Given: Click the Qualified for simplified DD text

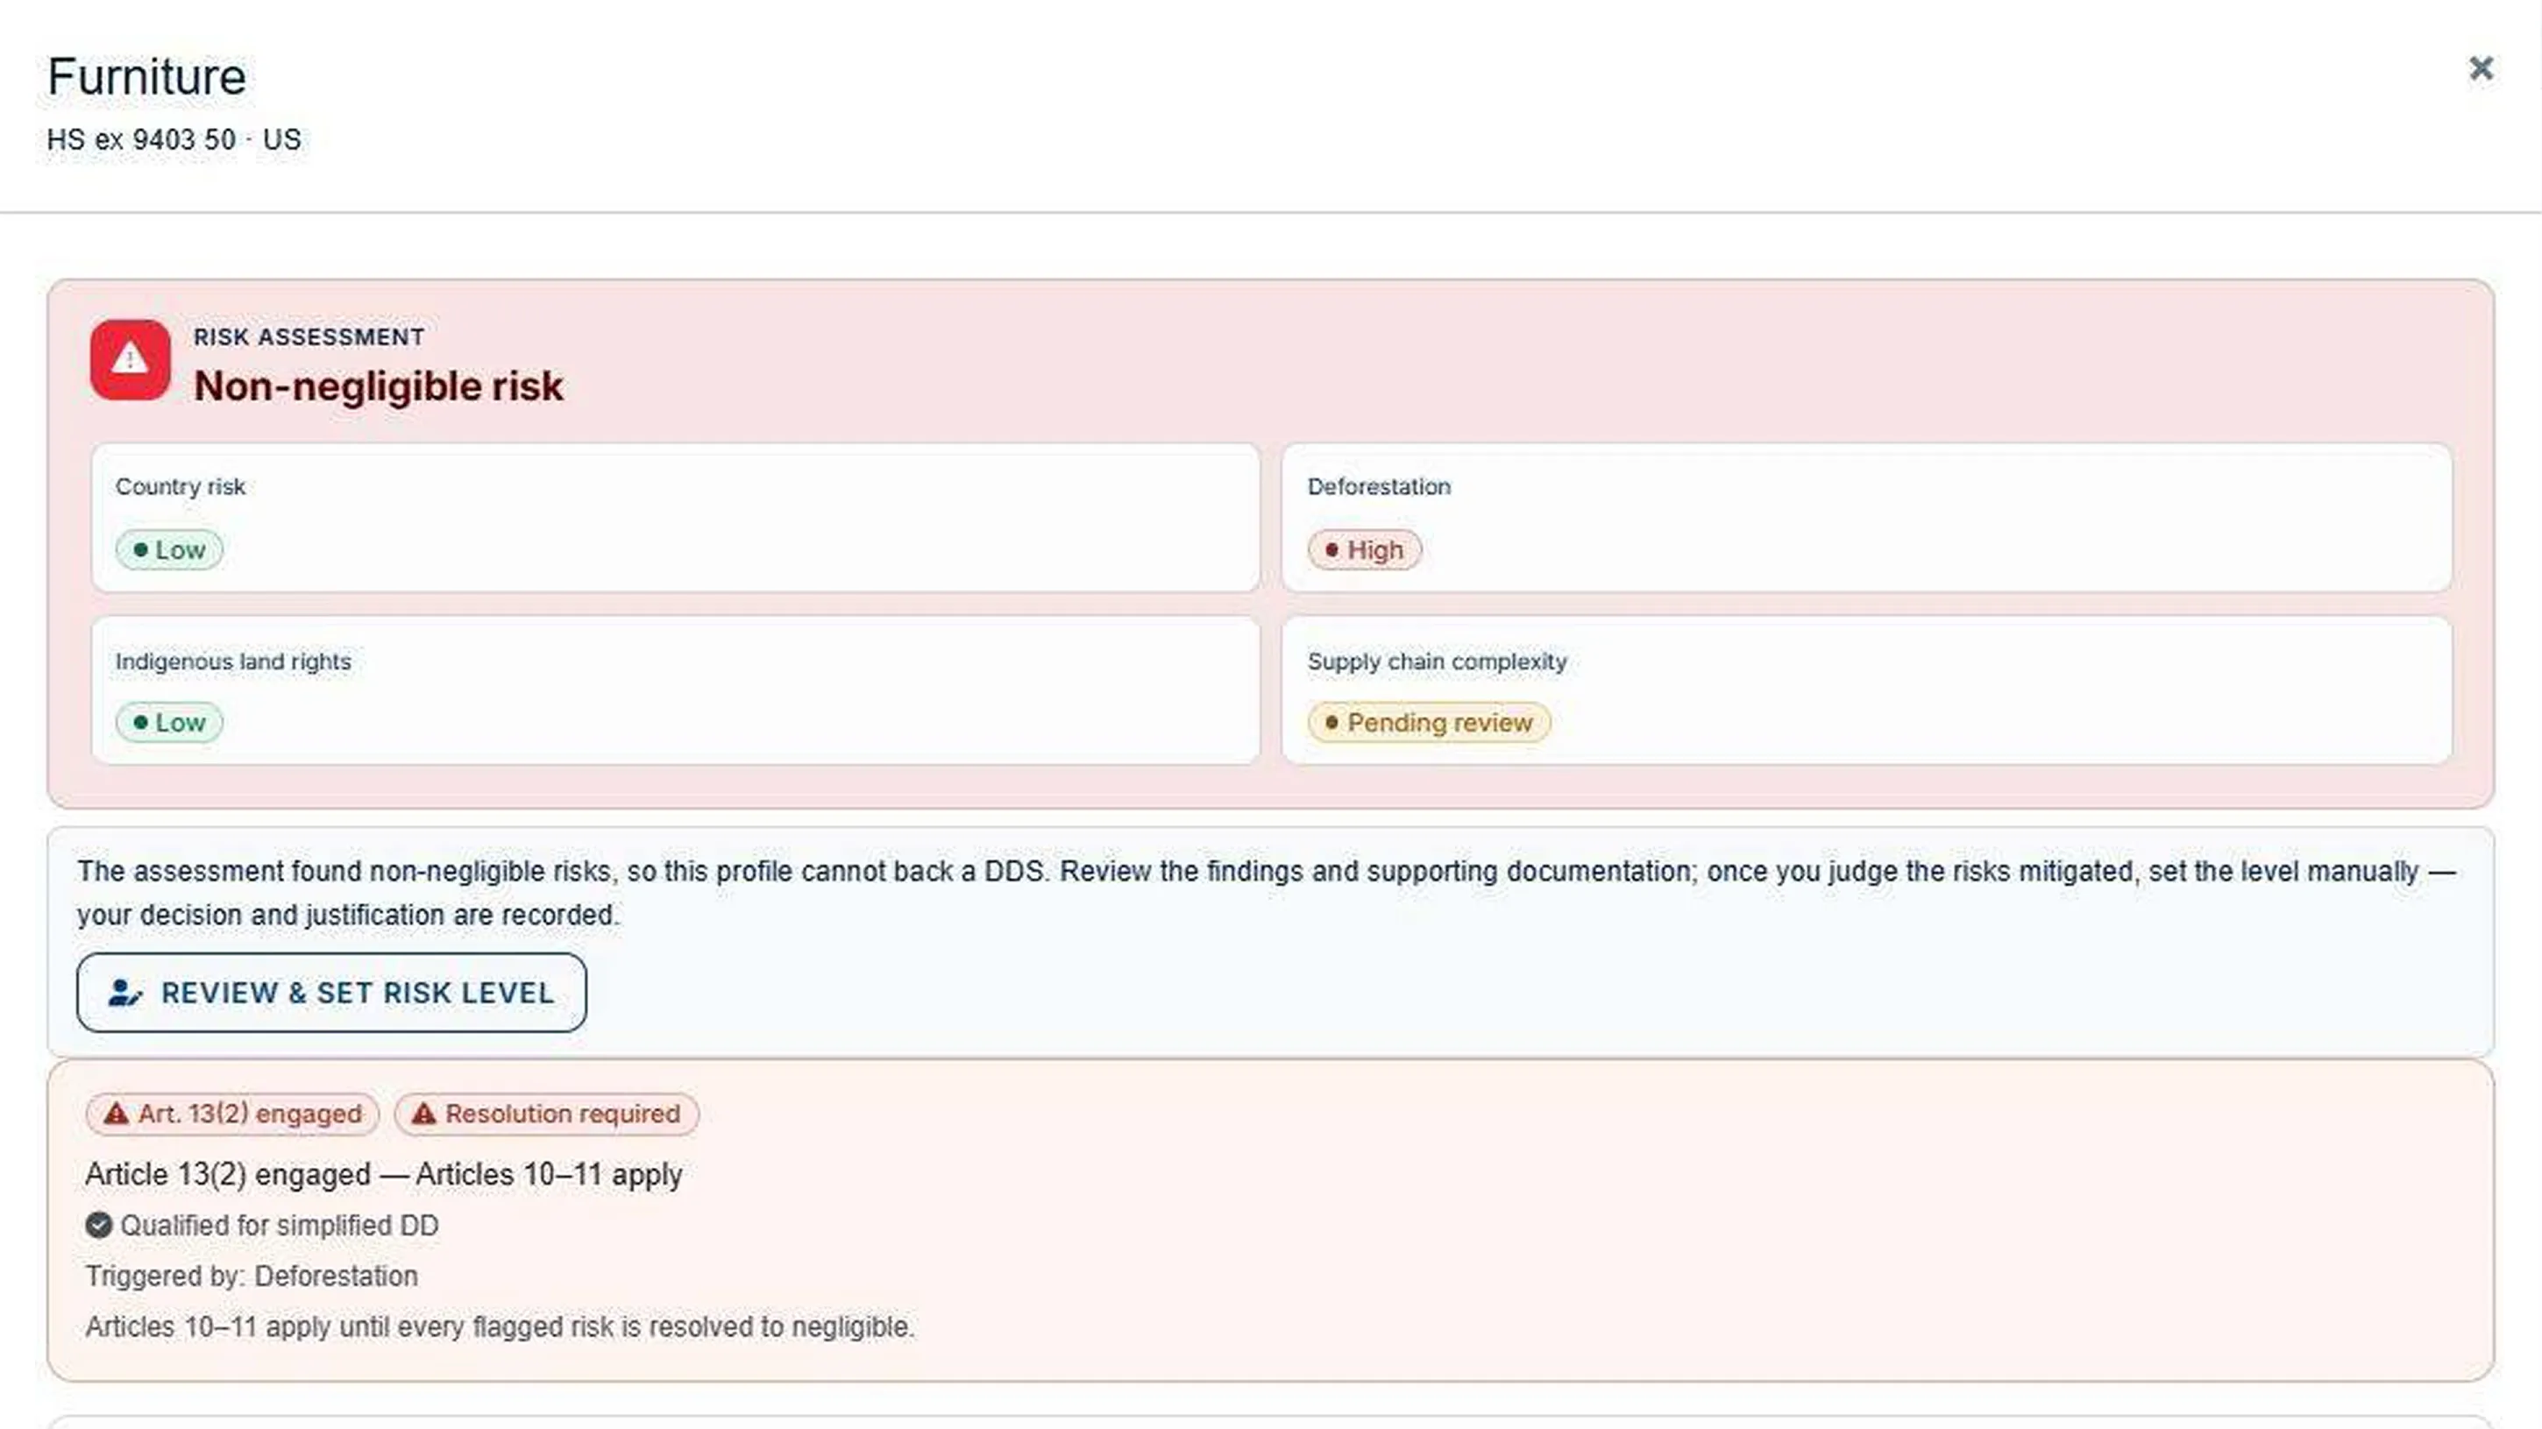Looking at the screenshot, I should (x=280, y=1225).
